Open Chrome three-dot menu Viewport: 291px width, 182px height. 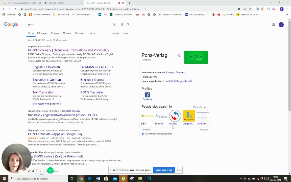(287, 9)
